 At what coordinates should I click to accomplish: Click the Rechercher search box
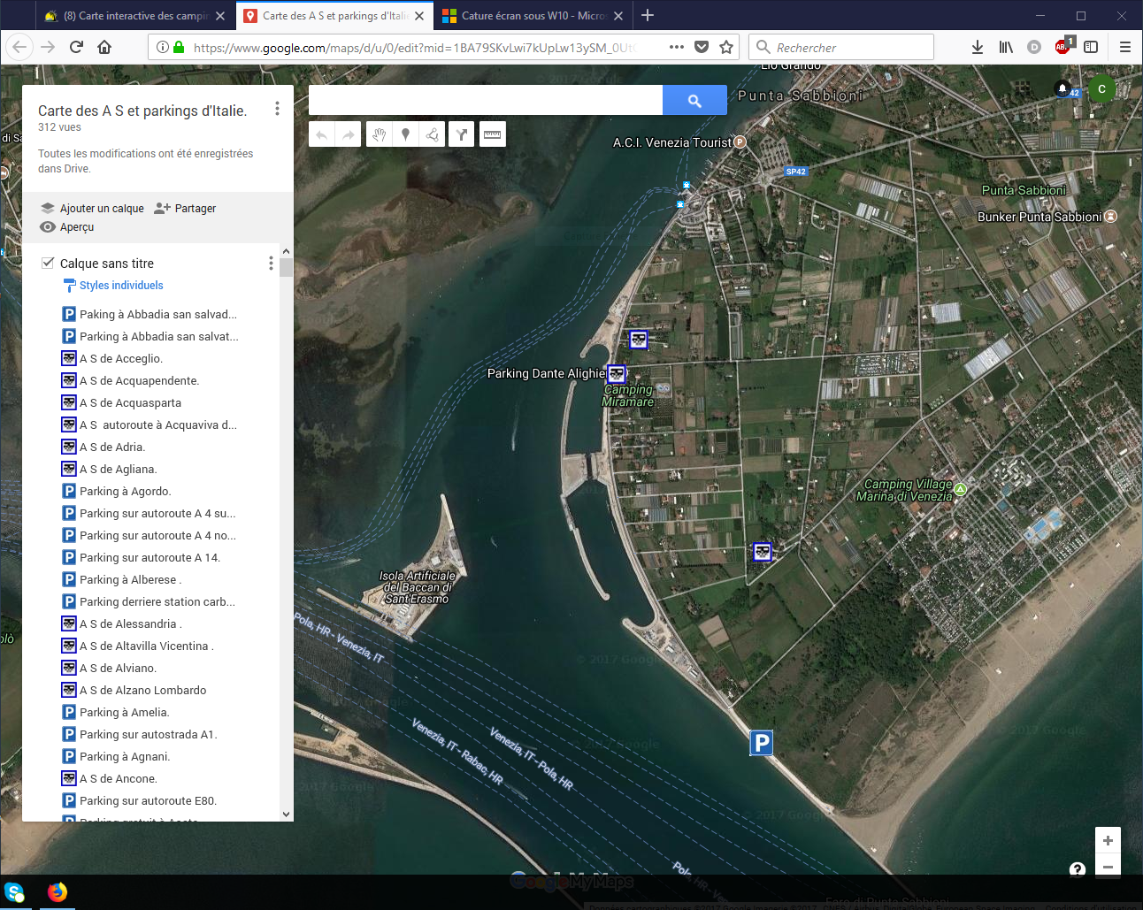[841, 47]
